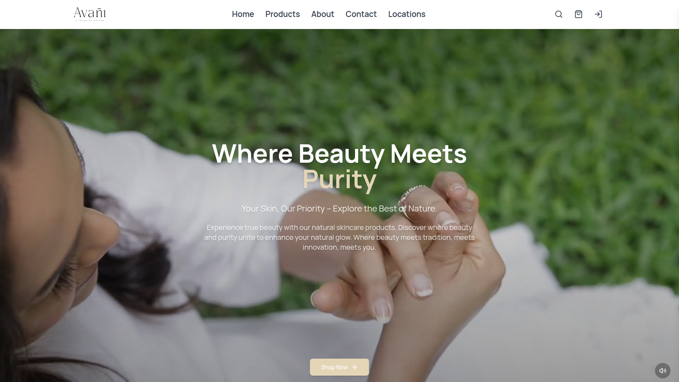This screenshot has width=679, height=382.
Task: Click the 'A touch of nature' logo subtitle
Action: tap(90, 20)
